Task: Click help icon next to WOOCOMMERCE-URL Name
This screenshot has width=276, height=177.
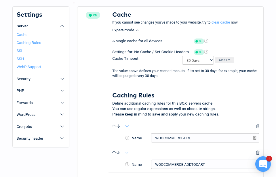Action: [127, 138]
